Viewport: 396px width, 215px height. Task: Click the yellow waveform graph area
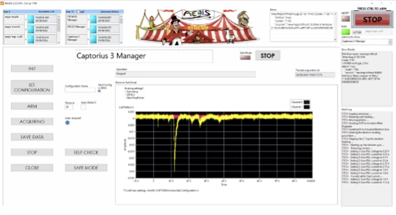click(224, 145)
